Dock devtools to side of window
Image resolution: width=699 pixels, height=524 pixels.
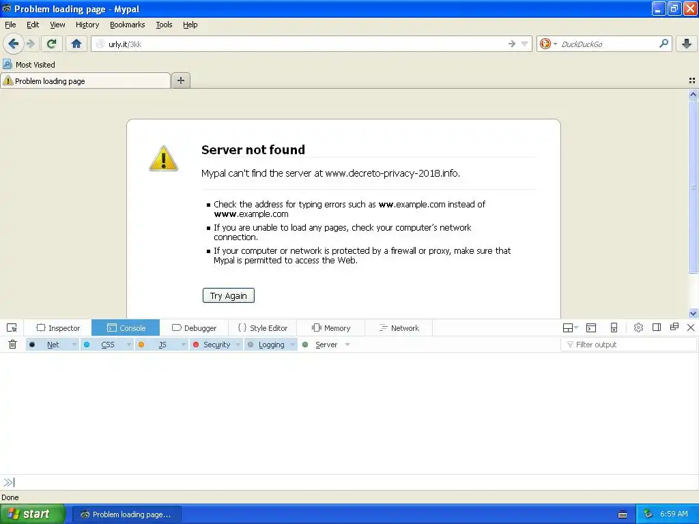tap(656, 327)
